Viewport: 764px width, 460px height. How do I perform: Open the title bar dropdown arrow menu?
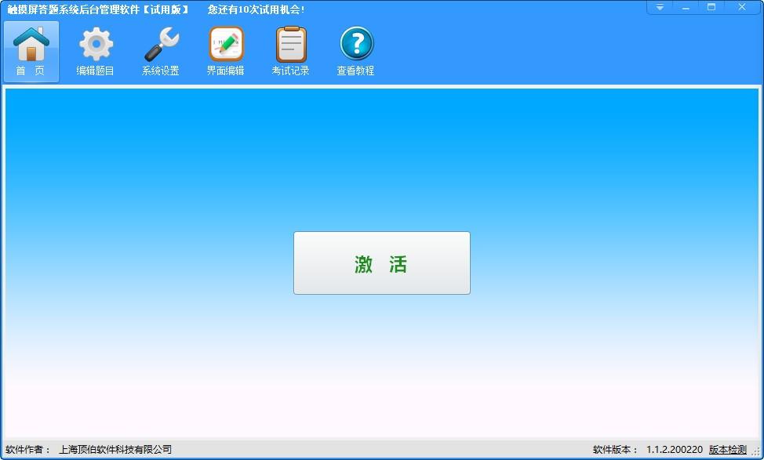click(x=660, y=7)
